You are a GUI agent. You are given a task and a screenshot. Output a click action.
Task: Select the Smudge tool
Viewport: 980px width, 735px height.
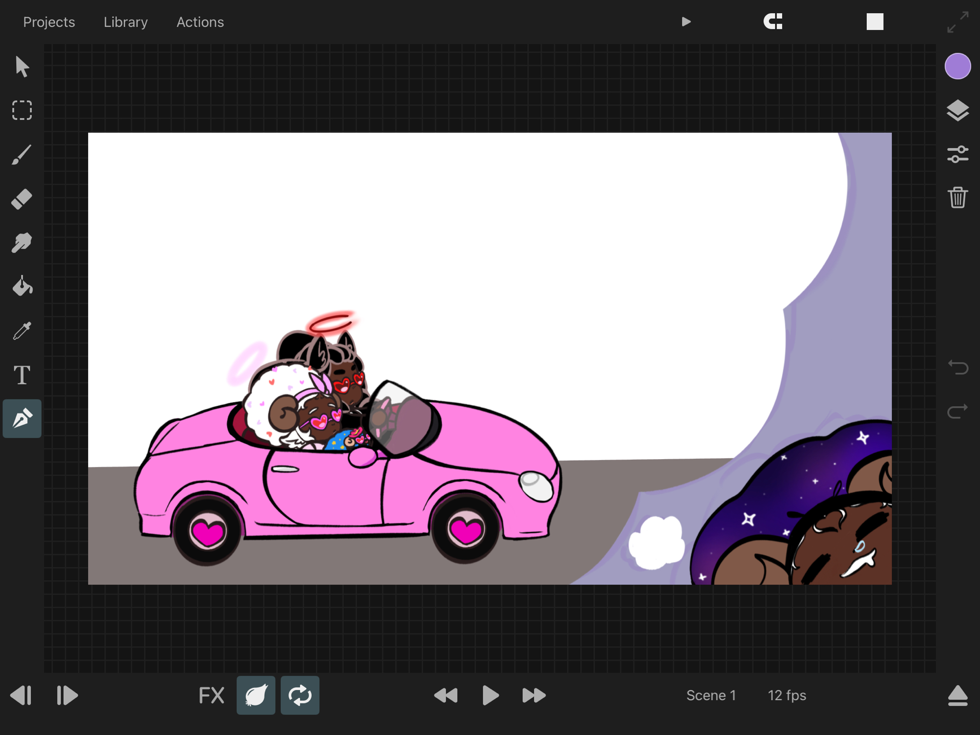tap(22, 243)
